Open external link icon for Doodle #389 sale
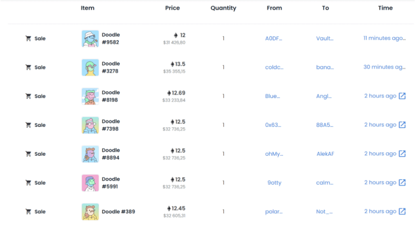418x230 pixels. (x=402, y=211)
